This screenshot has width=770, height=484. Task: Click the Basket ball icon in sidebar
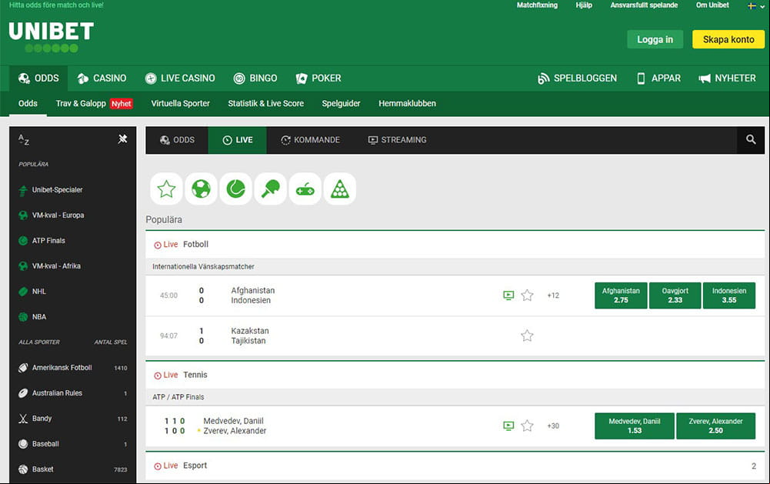pos(23,469)
